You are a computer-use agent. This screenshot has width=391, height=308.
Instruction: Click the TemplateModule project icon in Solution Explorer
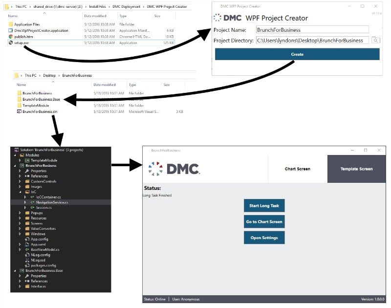tap(27, 160)
